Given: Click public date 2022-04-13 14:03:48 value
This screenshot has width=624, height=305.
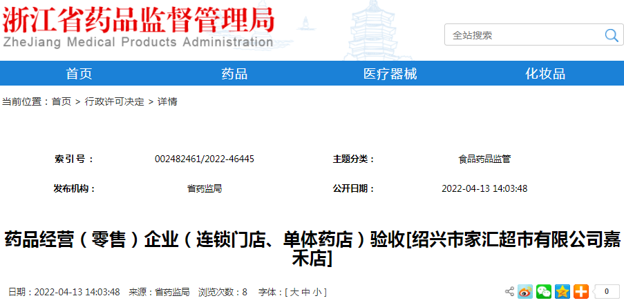Looking at the screenshot, I should [484, 188].
